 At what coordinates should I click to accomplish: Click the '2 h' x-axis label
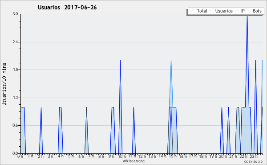[x=40, y=156]
